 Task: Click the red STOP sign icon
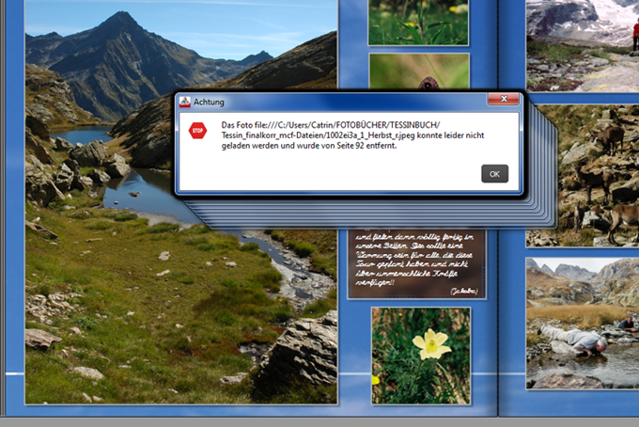(197, 131)
